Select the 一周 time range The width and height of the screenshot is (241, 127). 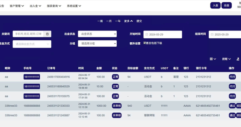[100, 21]
